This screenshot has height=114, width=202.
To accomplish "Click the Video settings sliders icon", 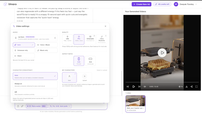I will [x=14, y=26].
